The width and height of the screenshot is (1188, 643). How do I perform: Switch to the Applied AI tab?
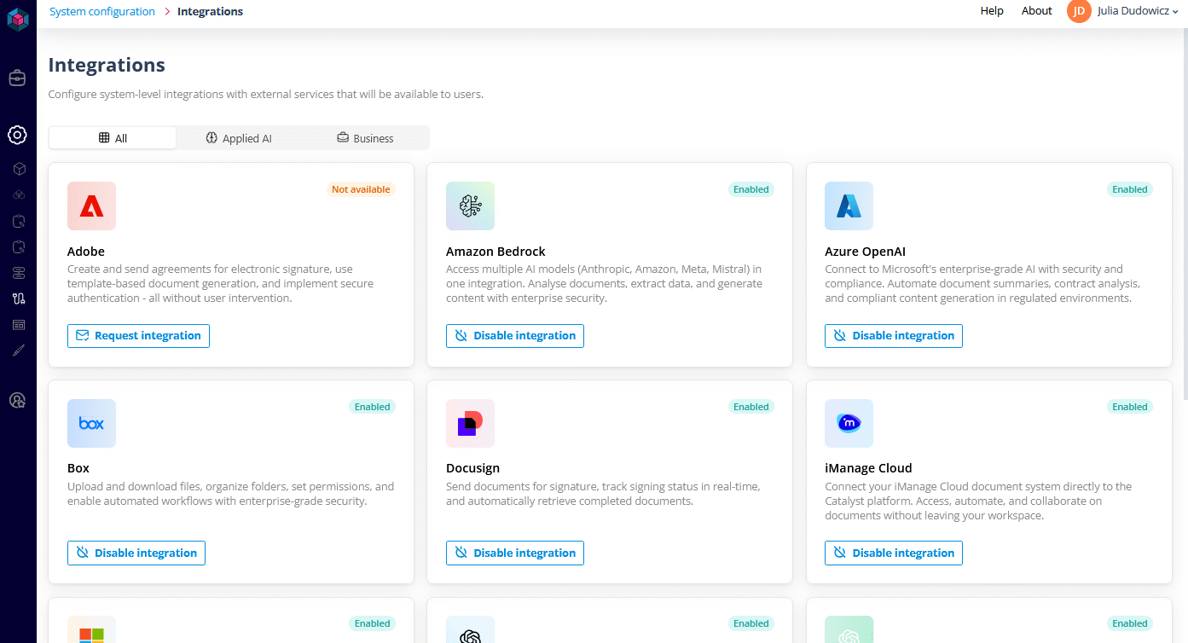pos(239,138)
